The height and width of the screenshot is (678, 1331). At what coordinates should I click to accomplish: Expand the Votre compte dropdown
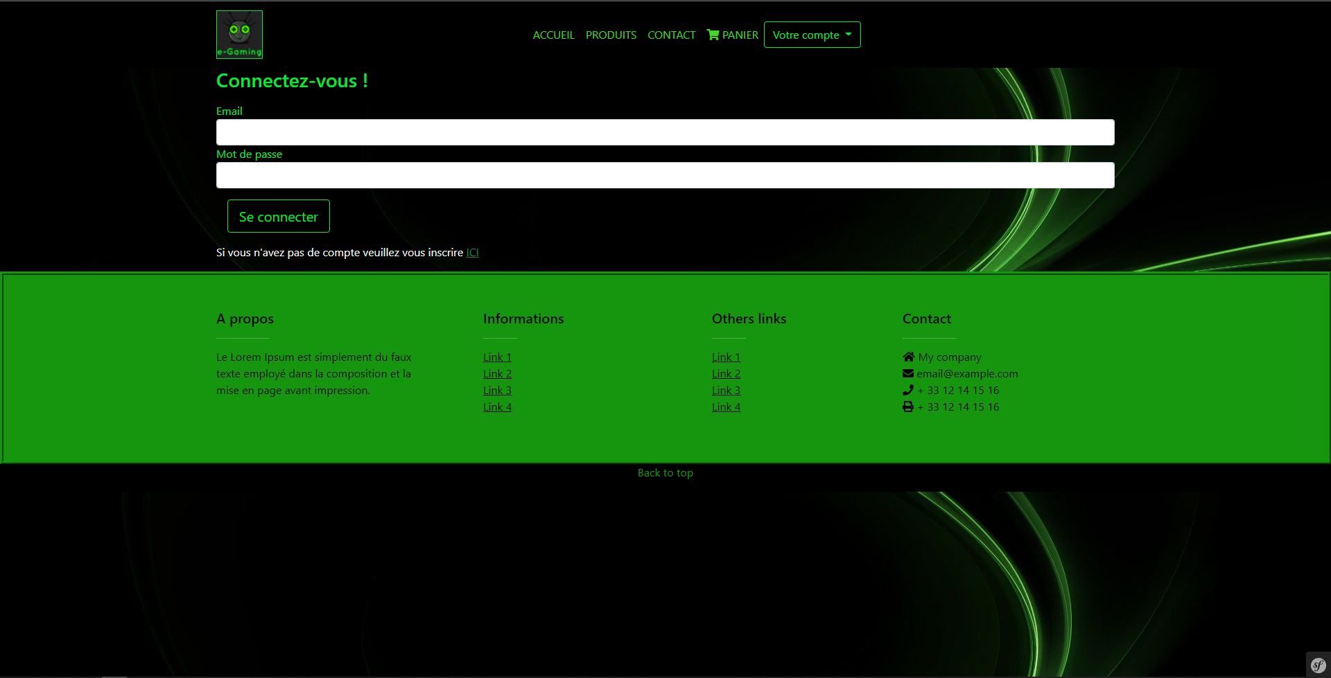tap(812, 35)
